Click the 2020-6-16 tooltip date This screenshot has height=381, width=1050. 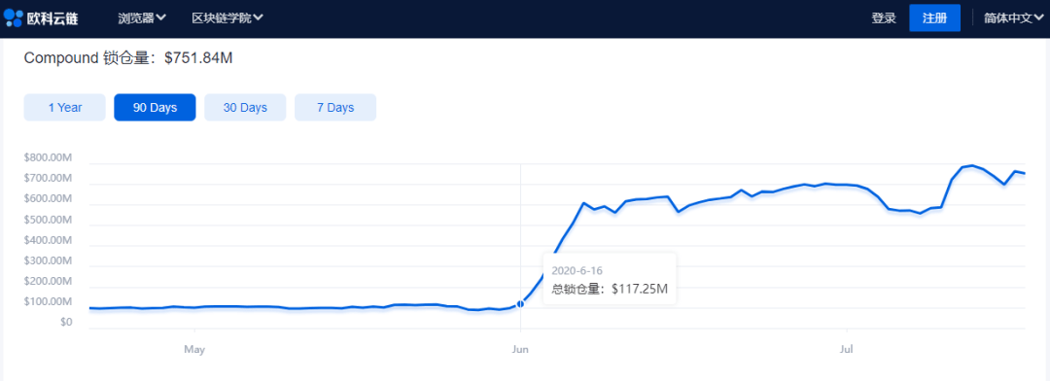(x=577, y=270)
